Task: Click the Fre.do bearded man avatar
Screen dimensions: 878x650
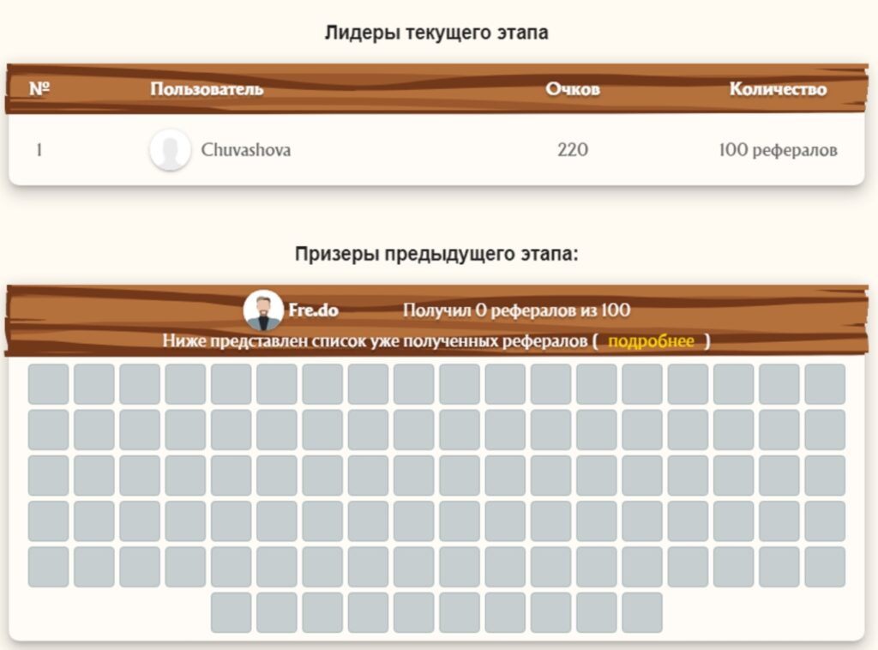Action: coord(263,310)
